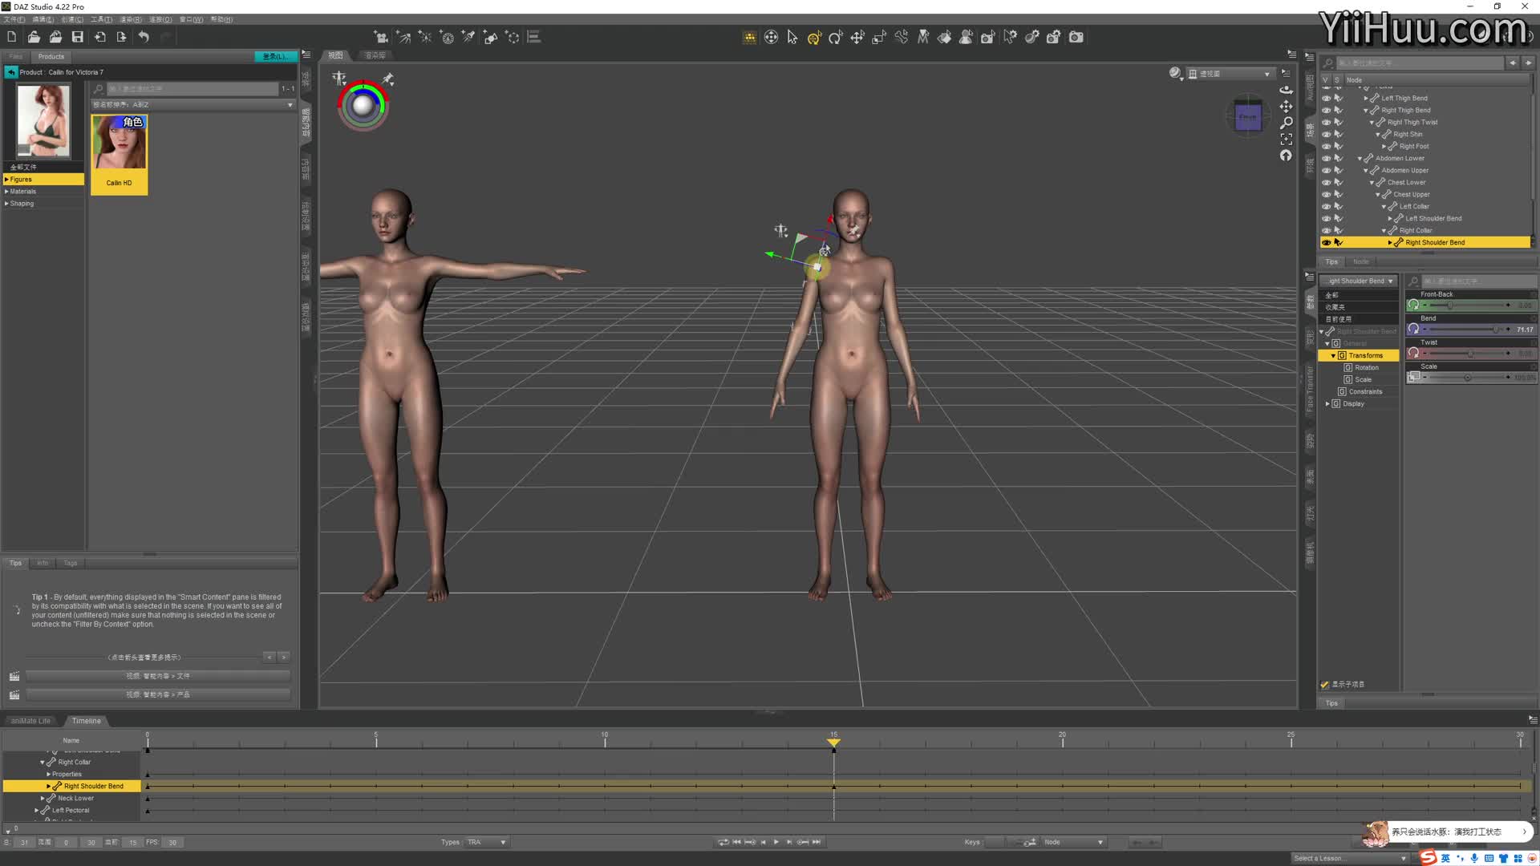This screenshot has height=866, width=1540.
Task: Click the Create New Camera icon
Action: 382,37
